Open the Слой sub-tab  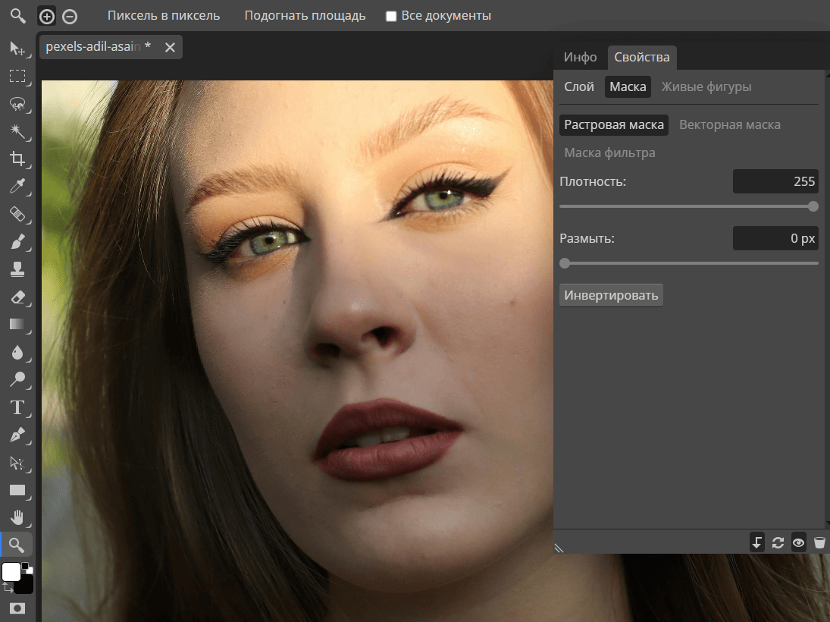point(579,87)
